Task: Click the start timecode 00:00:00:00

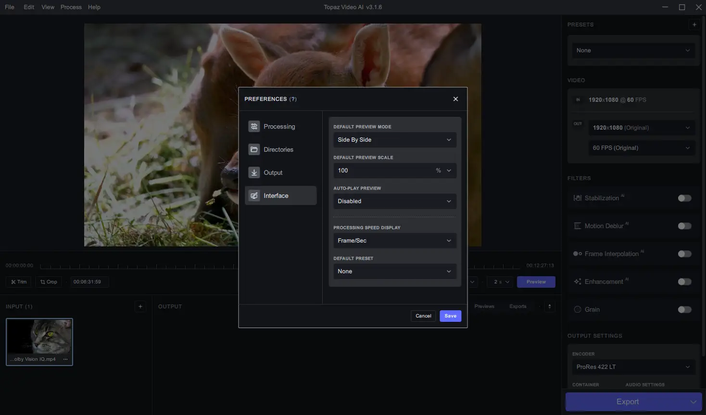Action: point(19,266)
